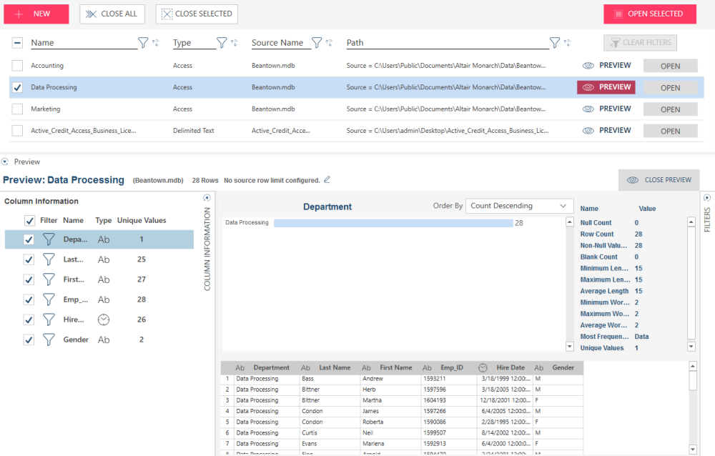Uncheck the Data Processing row checkbox
This screenshot has width=715, height=456.
tap(17, 87)
